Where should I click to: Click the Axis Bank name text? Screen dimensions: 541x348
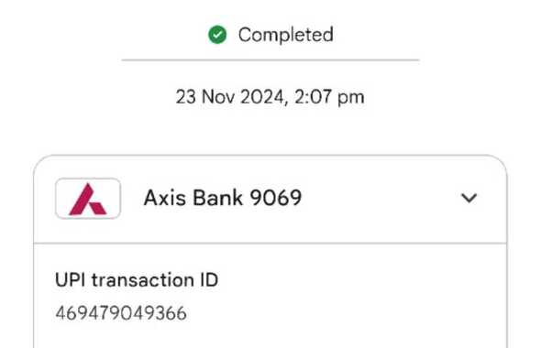(193, 198)
